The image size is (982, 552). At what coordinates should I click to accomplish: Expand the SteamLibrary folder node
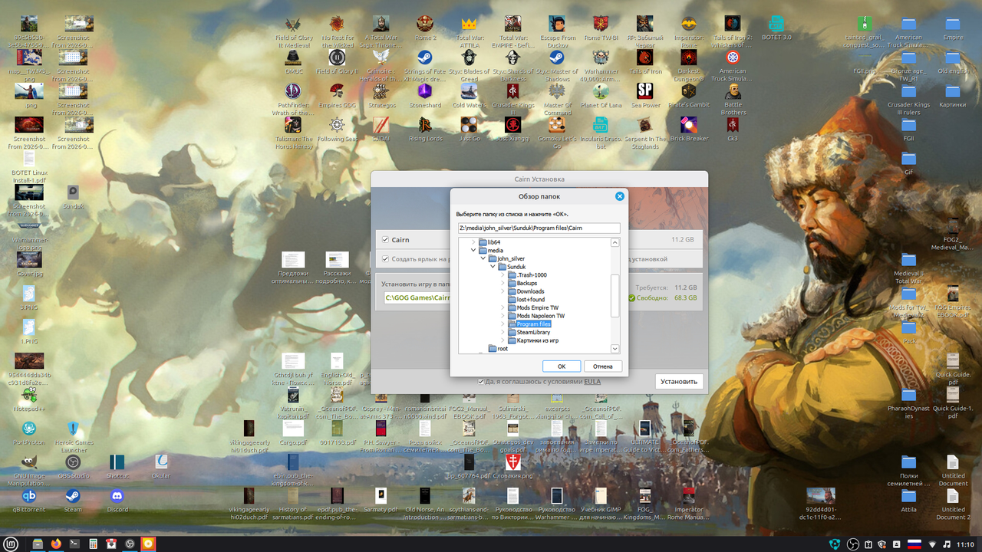503,332
